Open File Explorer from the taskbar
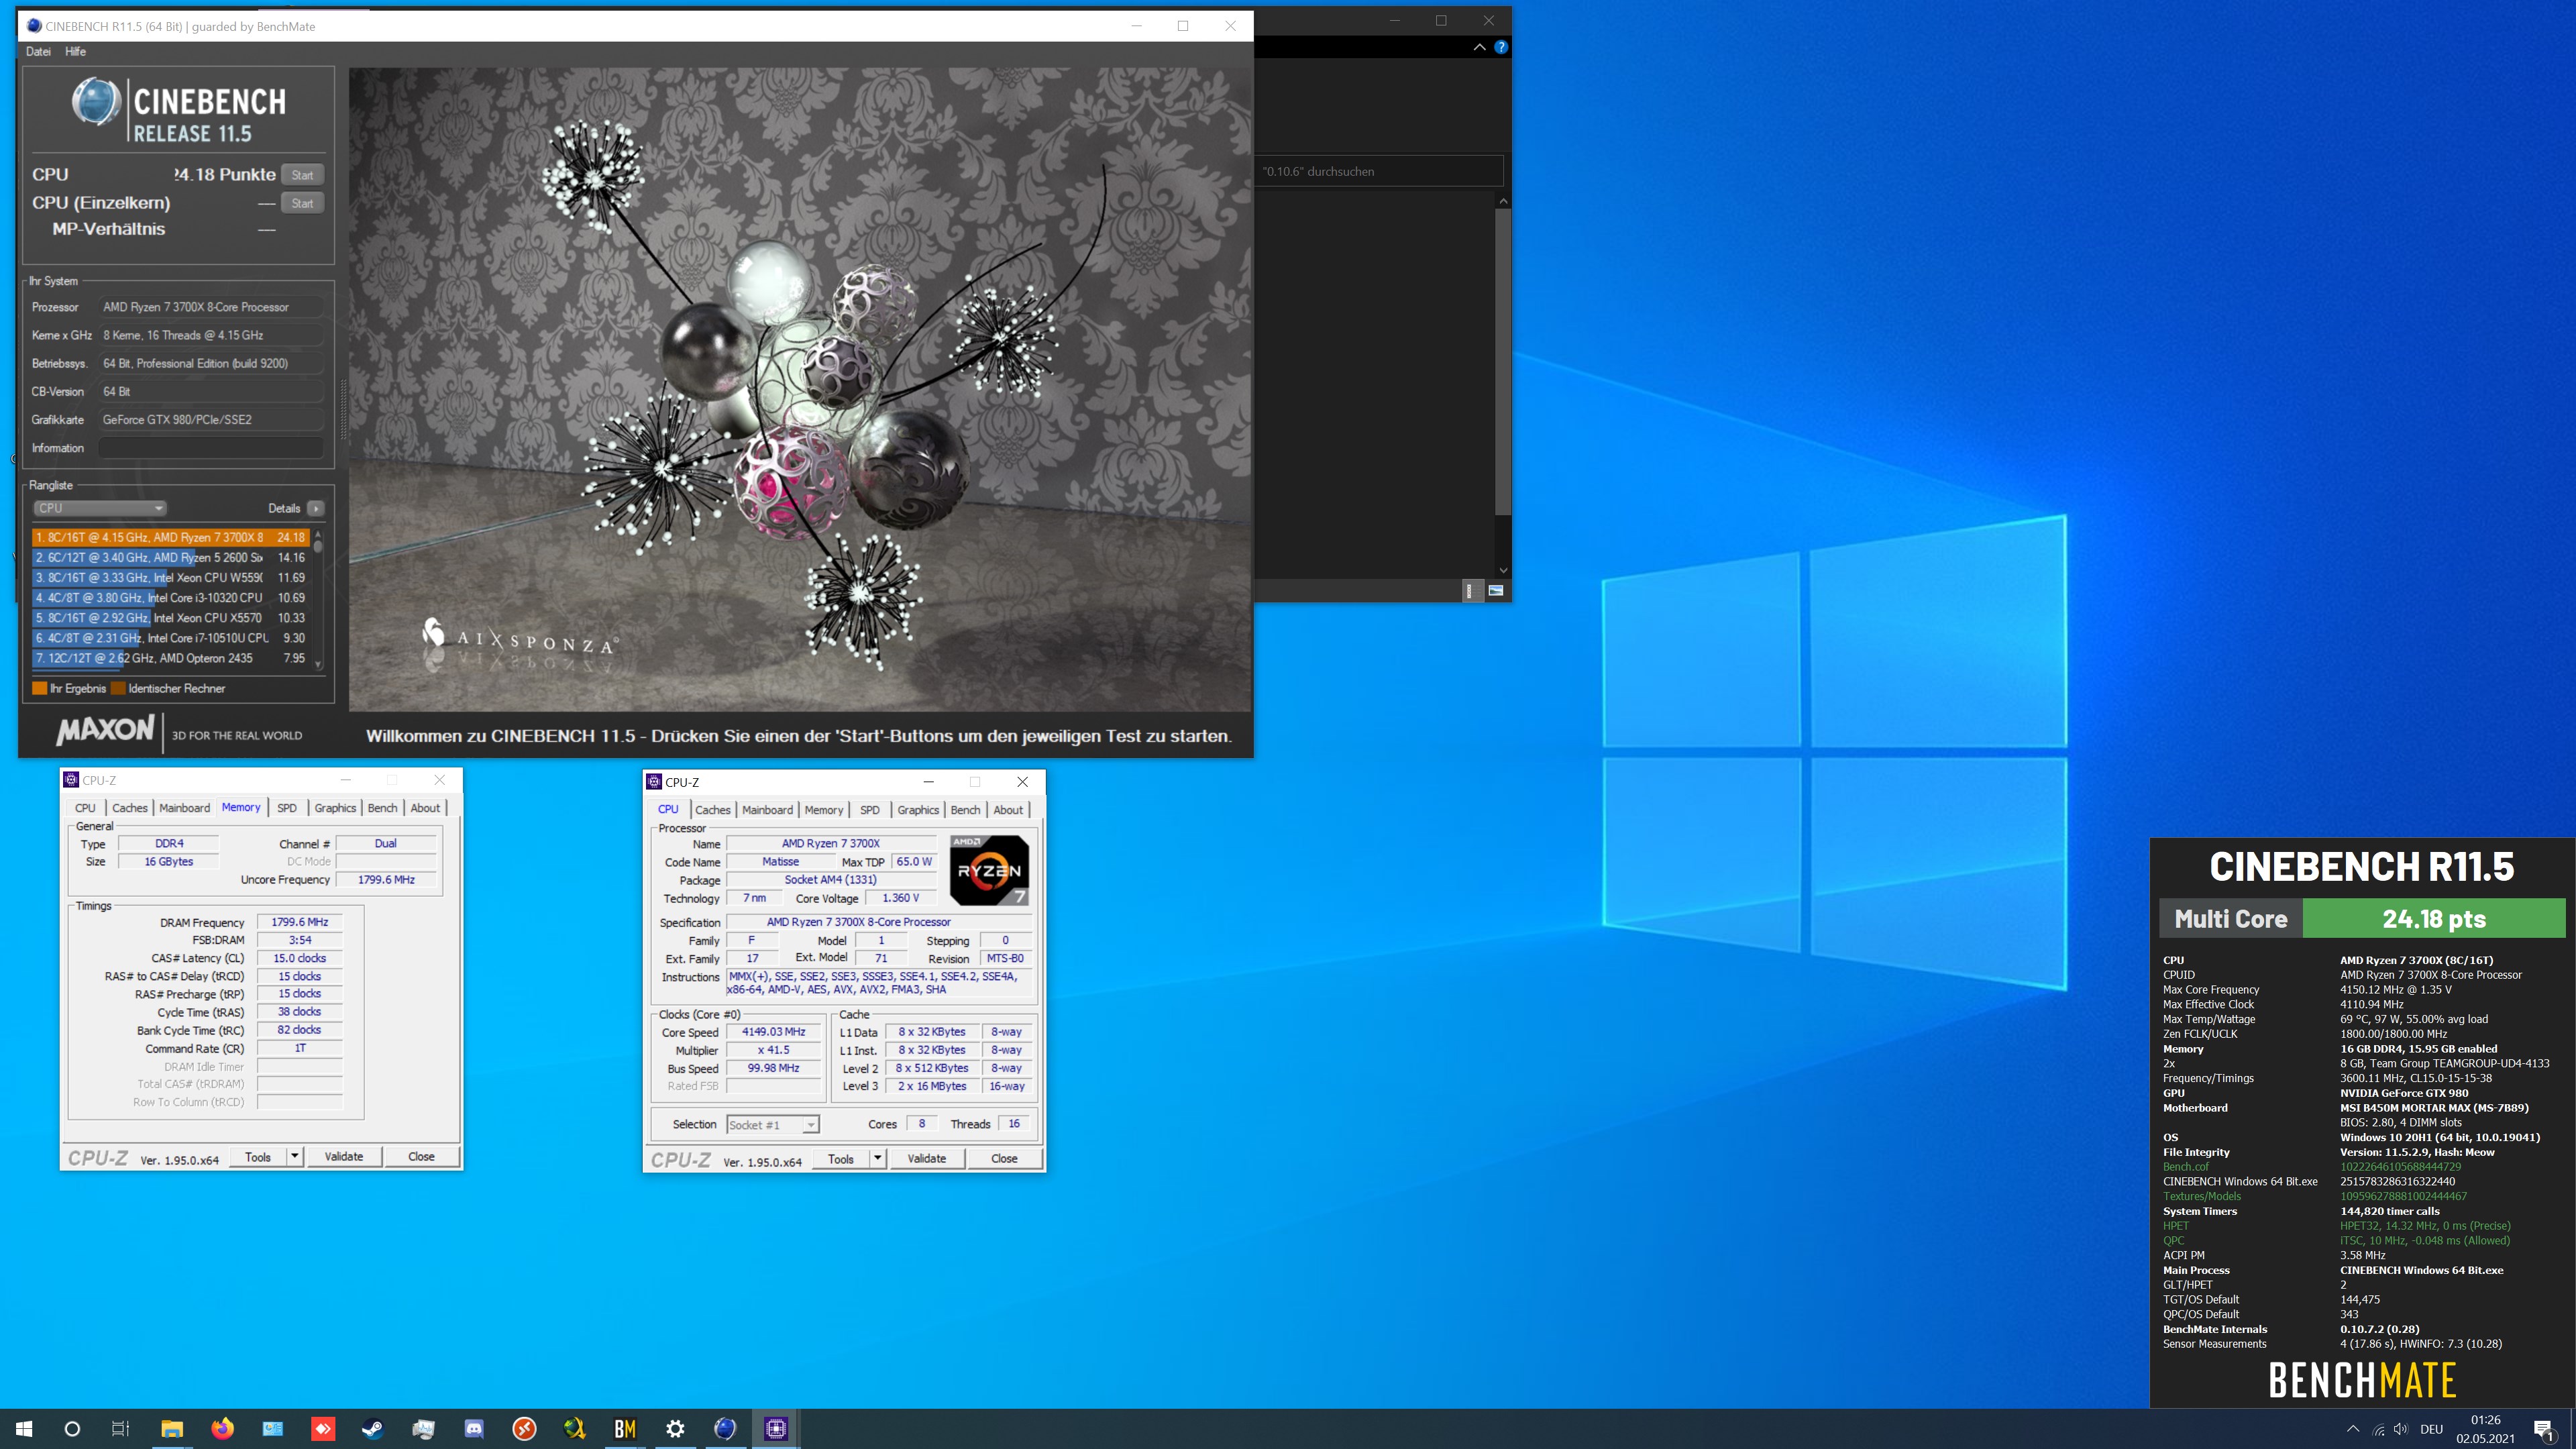Screen dimensions: 2576x1449 pyautogui.click(x=172, y=1429)
